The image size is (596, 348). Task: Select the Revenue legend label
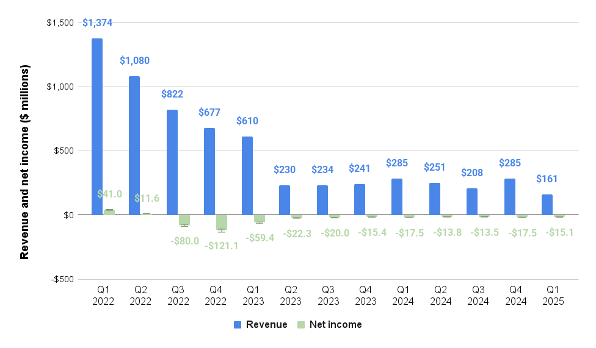coord(266,325)
